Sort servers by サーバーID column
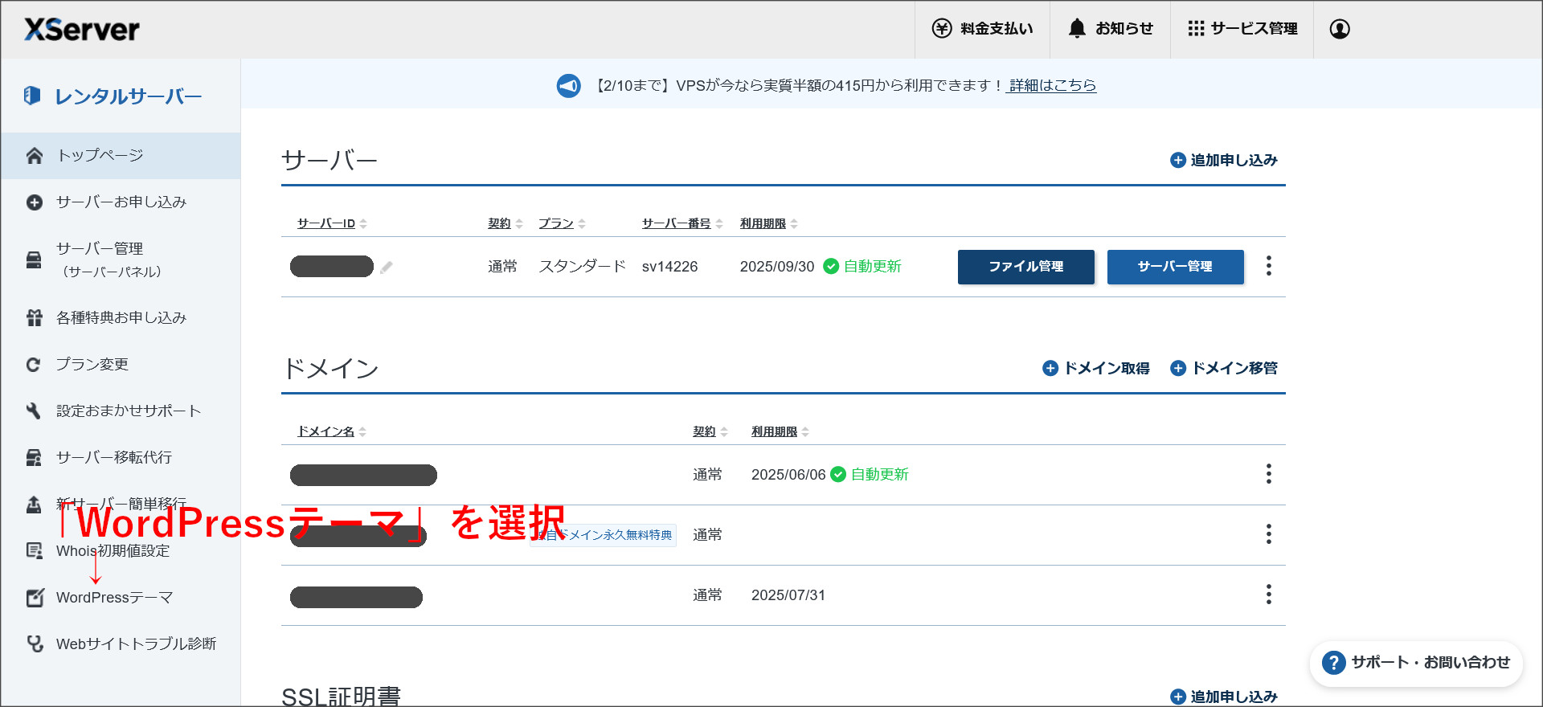Image resolution: width=1543 pixels, height=707 pixels. pos(332,223)
